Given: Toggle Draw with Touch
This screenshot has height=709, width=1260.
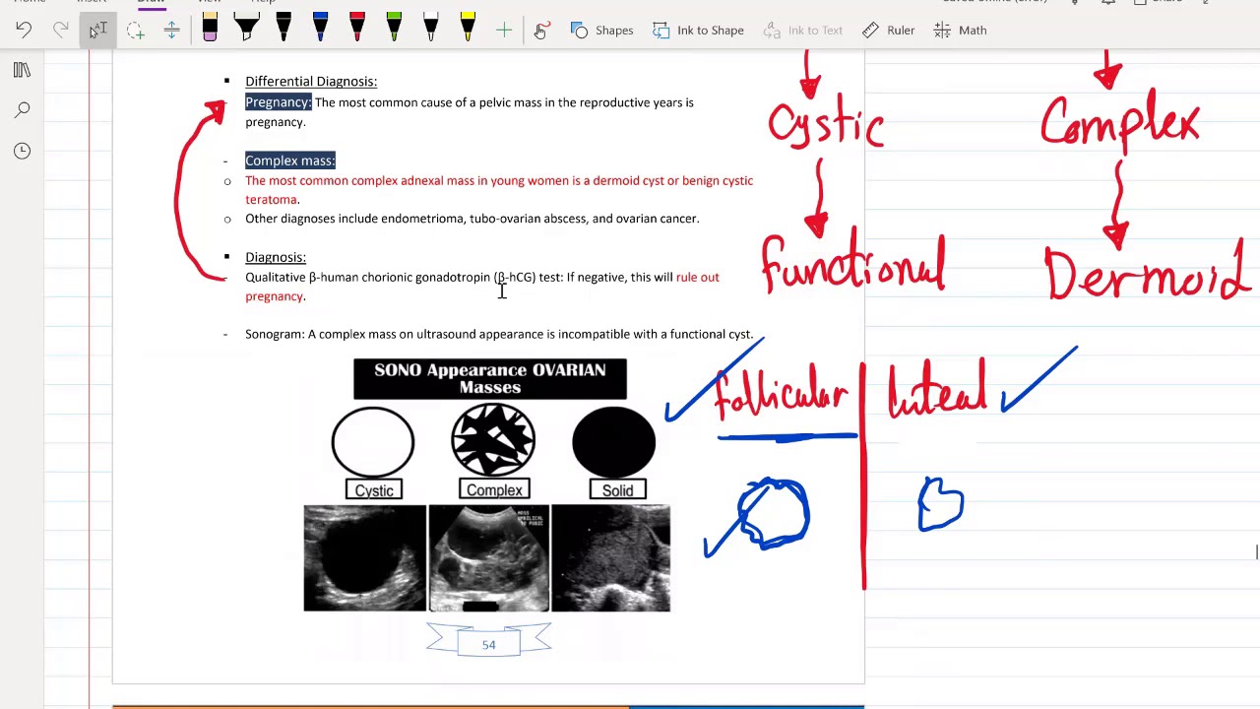Looking at the screenshot, I should click(x=540, y=31).
